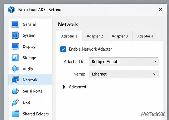Open General settings category
Viewport: 169px width, 120px height.
coord(30,24)
